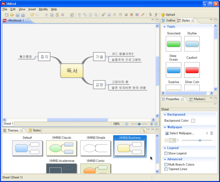Click the notes toolbar icon
Image resolution: width=220 pixels, height=182 pixels.
(x=120, y=15)
